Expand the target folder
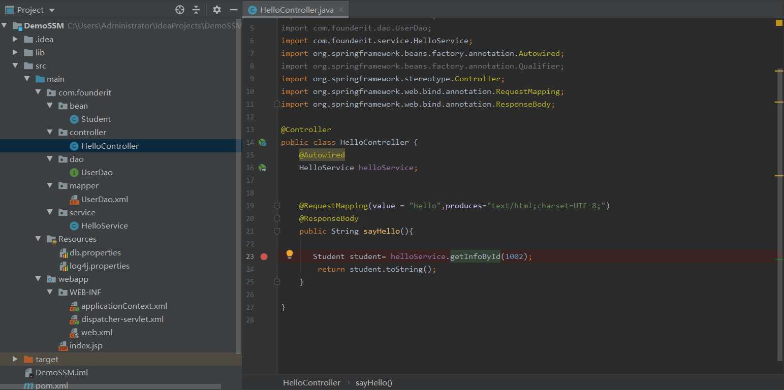784x390 pixels. (15, 359)
